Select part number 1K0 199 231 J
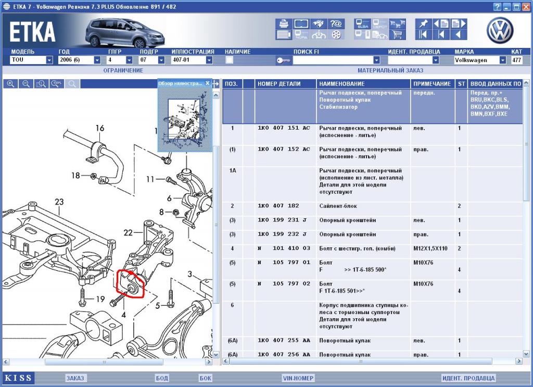Image resolution: width=533 pixels, height=387 pixels. tap(282, 220)
